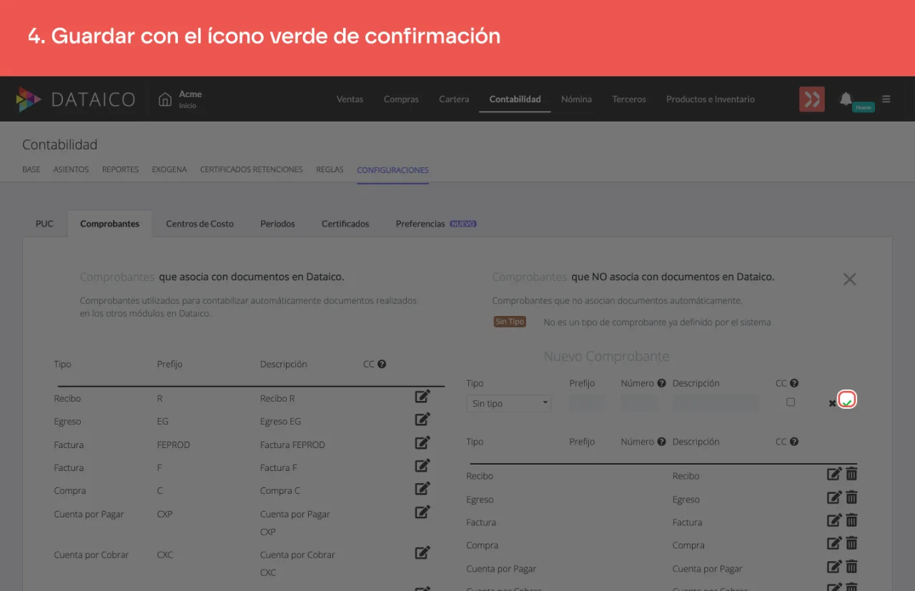
Task: Switch to the PUC tab
Action: tap(44, 224)
